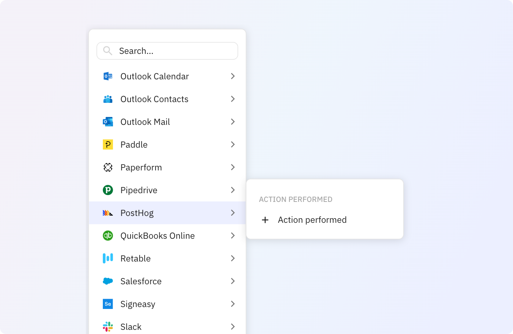Image resolution: width=513 pixels, height=334 pixels.
Task: Choose Salesforce from the list
Action: coord(167,281)
